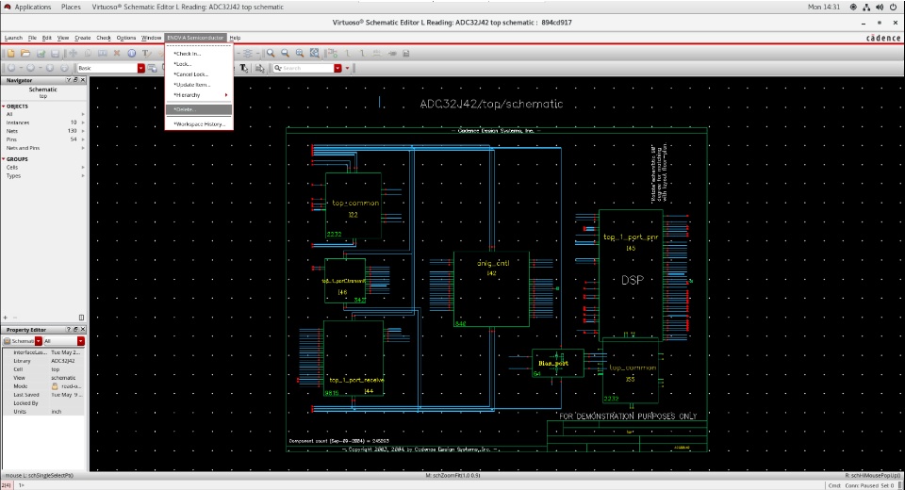Click the Check and Save toolbar icon
The image size is (905, 490).
click(x=41, y=53)
